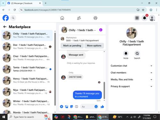Open the Facebook search magnifier
The width and height of the screenshot is (160, 120).
pyautogui.click(x=13, y=18)
